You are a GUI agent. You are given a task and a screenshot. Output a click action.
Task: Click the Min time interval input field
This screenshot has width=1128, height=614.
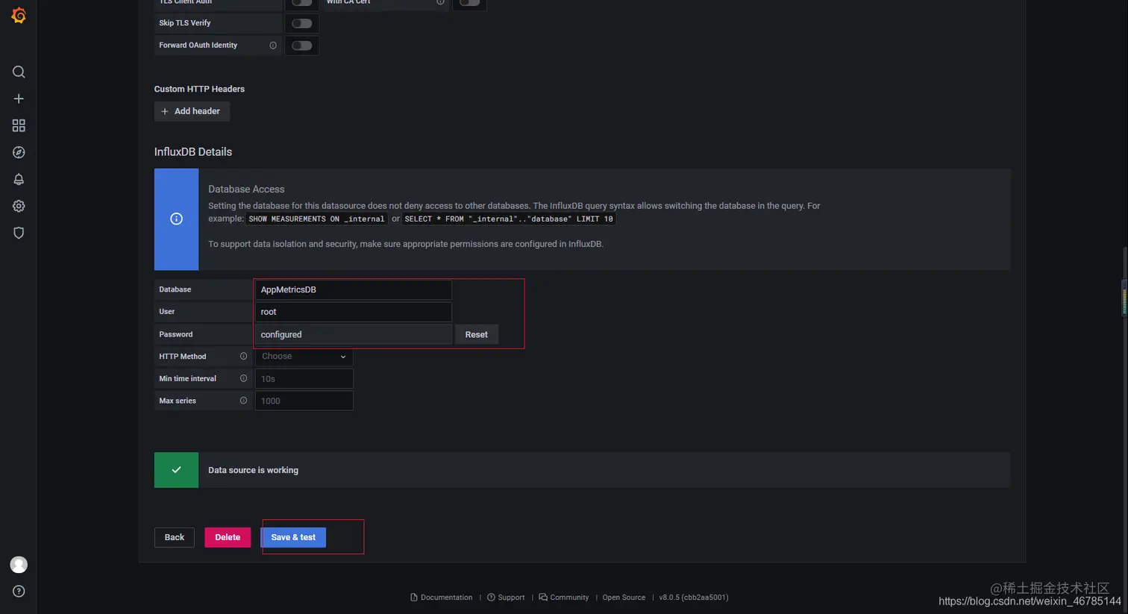pos(304,379)
